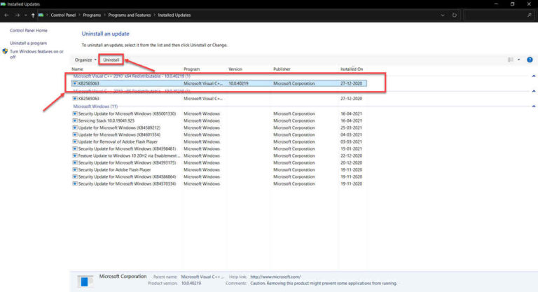Click the icon of the KB4593175 row

click(x=75, y=162)
